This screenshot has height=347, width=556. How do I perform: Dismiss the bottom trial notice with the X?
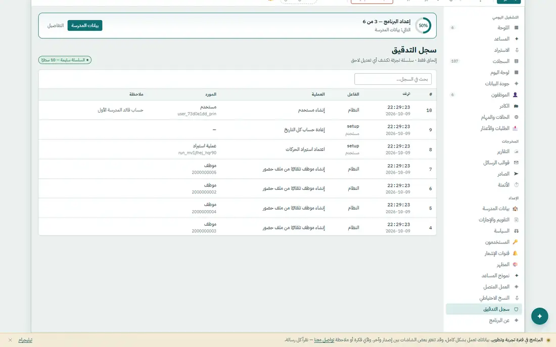[x=10, y=340]
